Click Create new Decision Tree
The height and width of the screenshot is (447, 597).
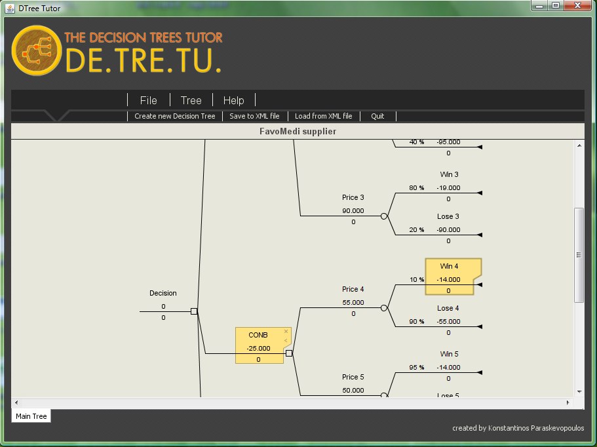coord(175,116)
